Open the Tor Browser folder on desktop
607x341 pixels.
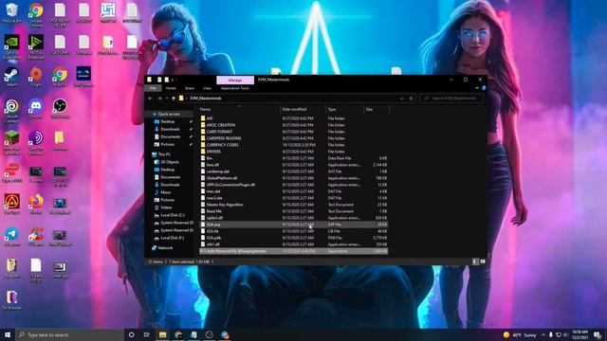(x=11, y=300)
